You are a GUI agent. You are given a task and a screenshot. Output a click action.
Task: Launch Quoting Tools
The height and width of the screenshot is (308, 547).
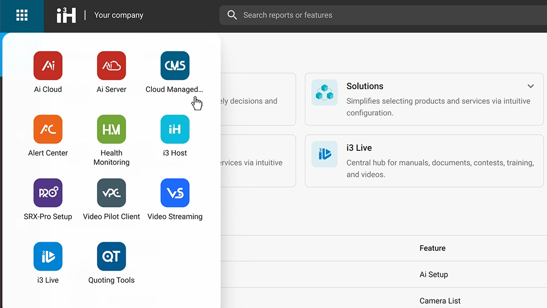point(111,256)
